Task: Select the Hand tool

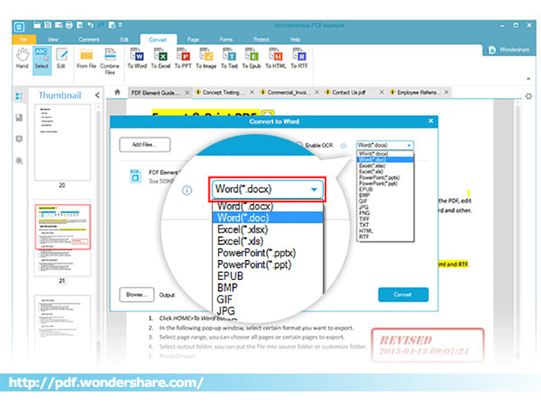Action: (x=22, y=59)
